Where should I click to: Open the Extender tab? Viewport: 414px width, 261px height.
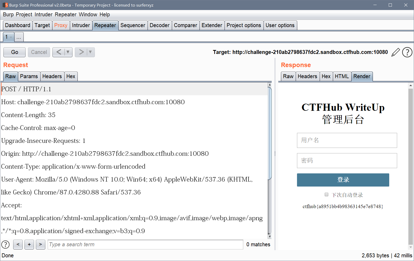[x=212, y=25]
